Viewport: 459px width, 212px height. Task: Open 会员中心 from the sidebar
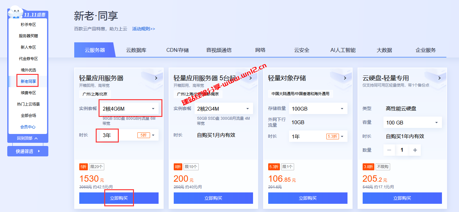coord(27,127)
